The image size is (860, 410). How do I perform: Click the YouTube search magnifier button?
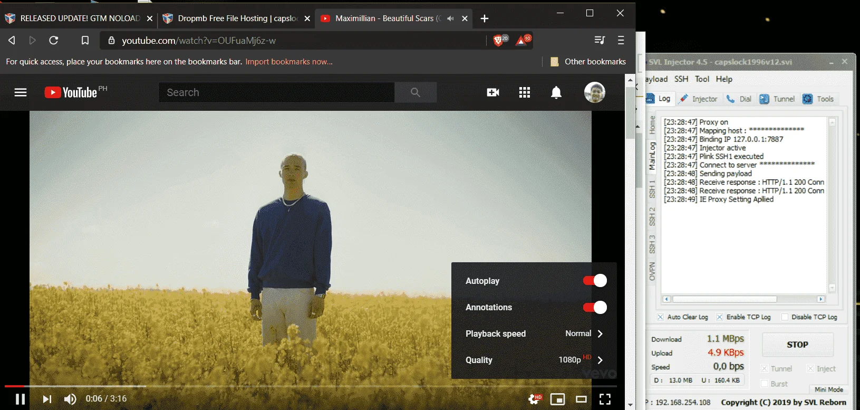415,92
